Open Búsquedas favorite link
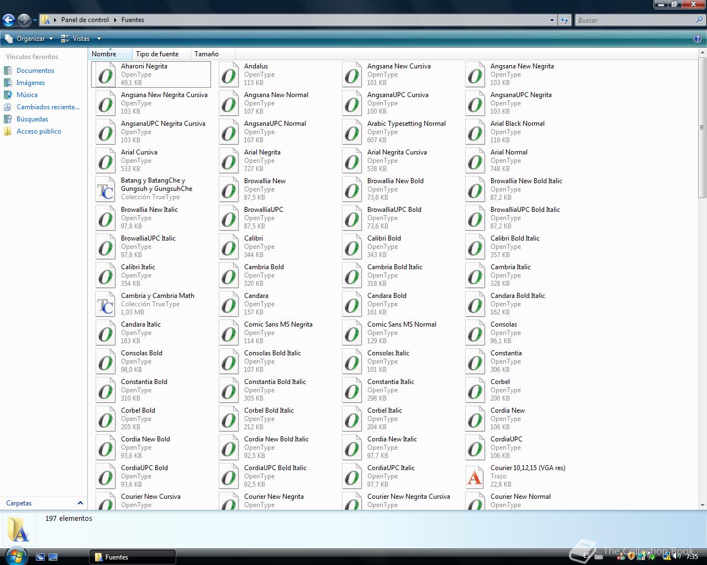The width and height of the screenshot is (707, 565). click(32, 119)
